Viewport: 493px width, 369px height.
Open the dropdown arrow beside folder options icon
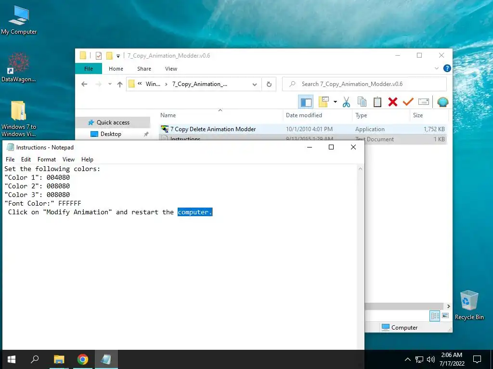(335, 102)
